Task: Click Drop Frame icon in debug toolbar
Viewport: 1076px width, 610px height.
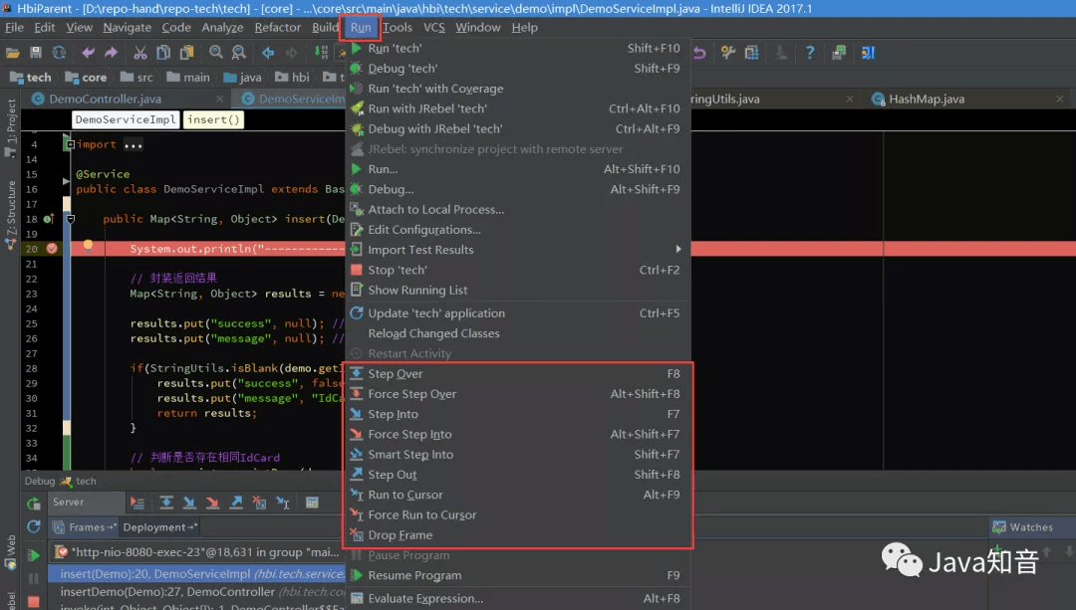Action: [259, 504]
